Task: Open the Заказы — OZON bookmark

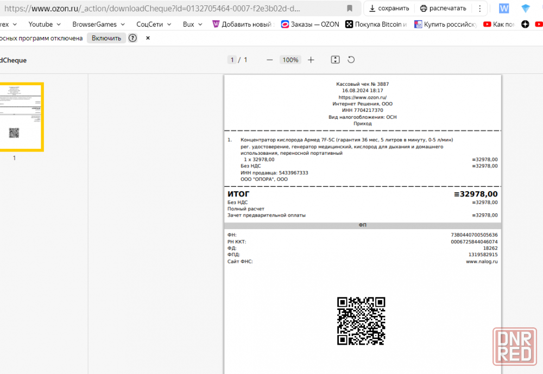Action: [x=310, y=24]
